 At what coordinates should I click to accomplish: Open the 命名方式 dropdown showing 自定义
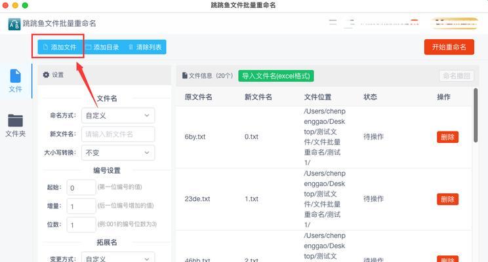point(118,116)
